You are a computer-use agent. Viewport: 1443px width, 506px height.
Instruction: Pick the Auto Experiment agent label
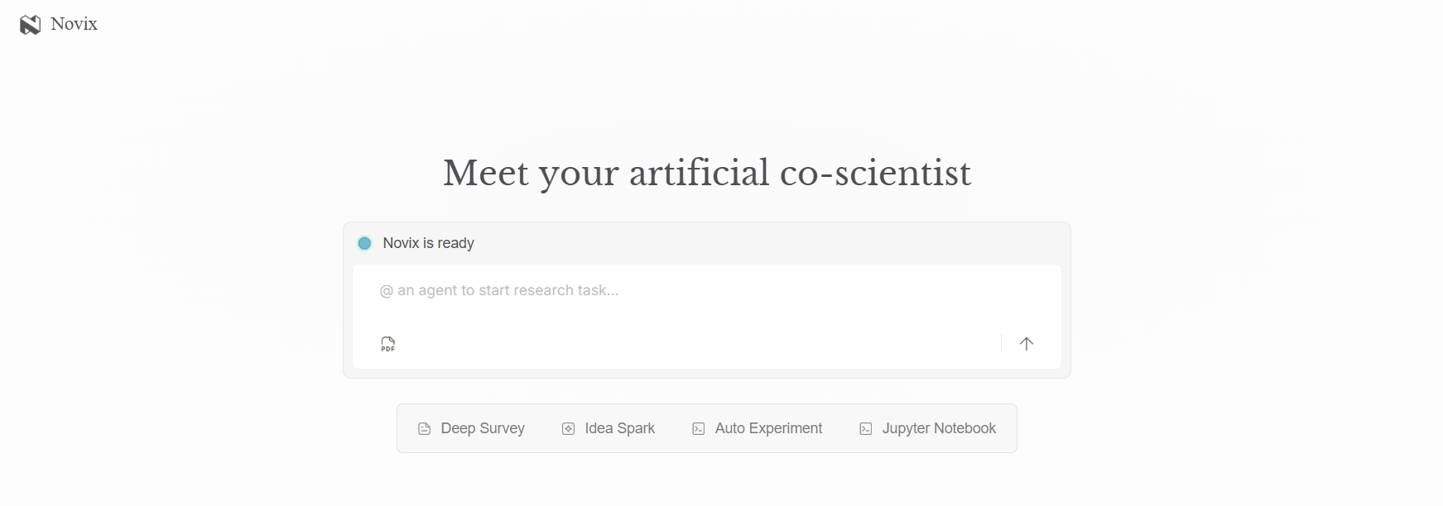point(768,428)
